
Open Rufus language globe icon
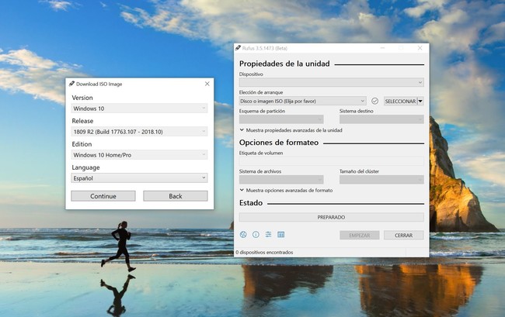click(x=243, y=235)
